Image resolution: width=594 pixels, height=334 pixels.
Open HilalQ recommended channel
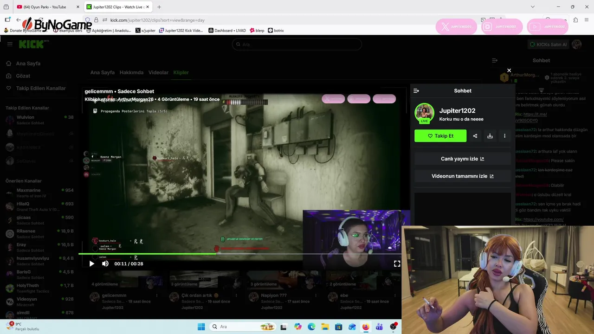point(39,206)
